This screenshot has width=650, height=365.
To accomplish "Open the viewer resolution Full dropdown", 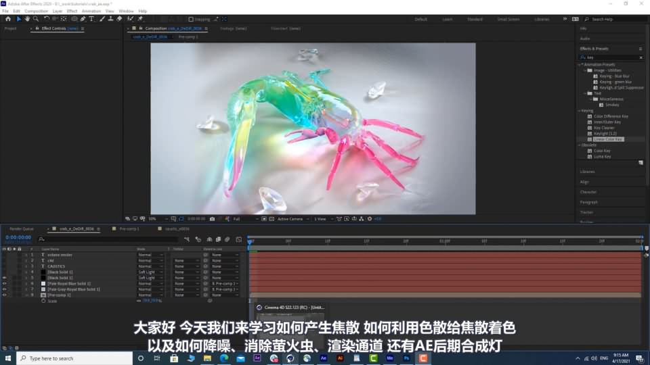I will tap(244, 219).
